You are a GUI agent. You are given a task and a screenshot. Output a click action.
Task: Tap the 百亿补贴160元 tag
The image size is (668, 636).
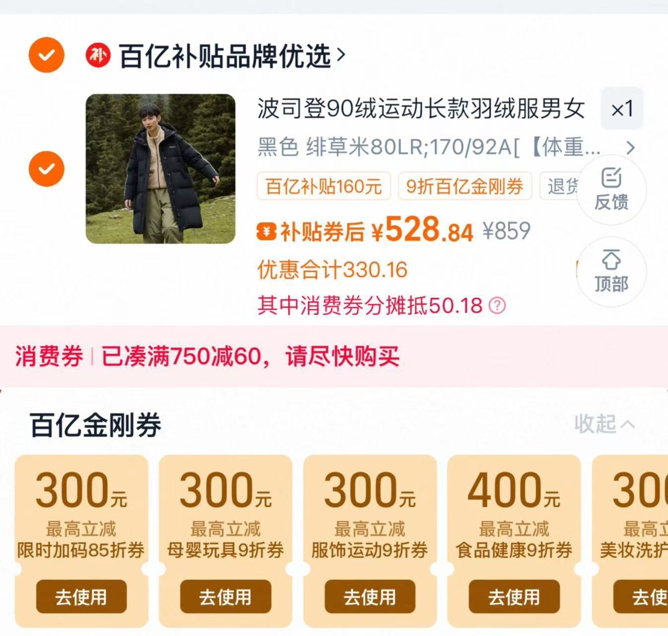(x=324, y=186)
